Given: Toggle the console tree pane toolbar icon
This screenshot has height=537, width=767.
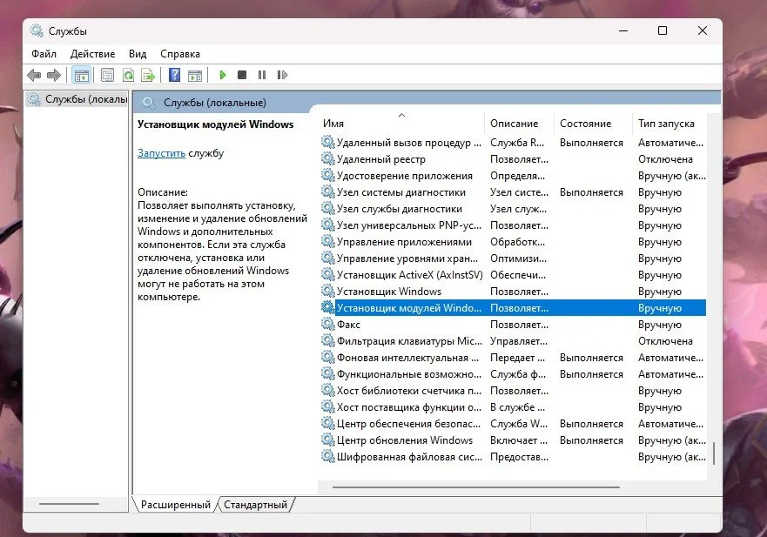Looking at the screenshot, I should click(x=82, y=75).
